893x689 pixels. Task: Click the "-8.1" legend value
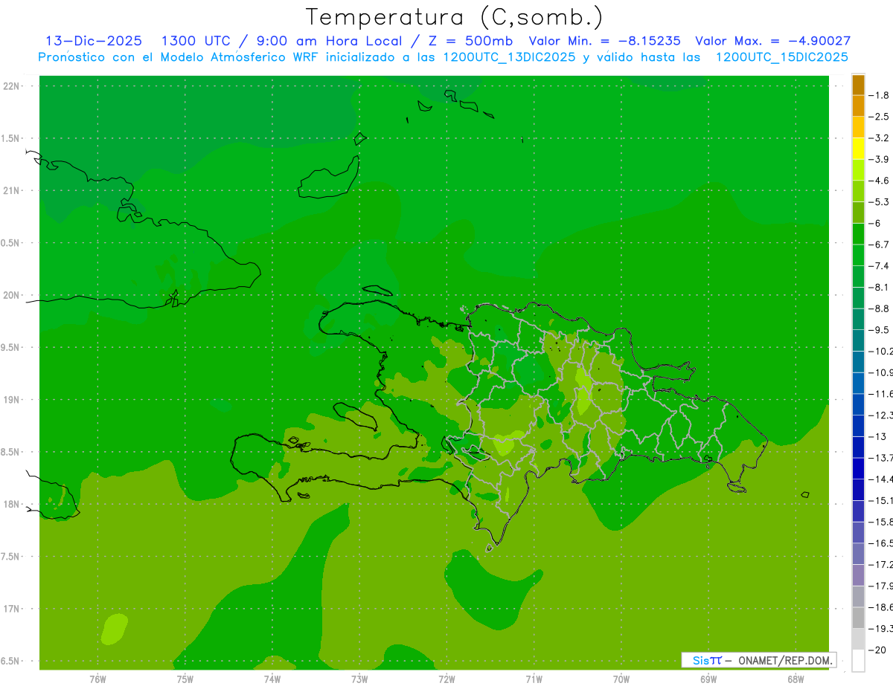click(880, 287)
